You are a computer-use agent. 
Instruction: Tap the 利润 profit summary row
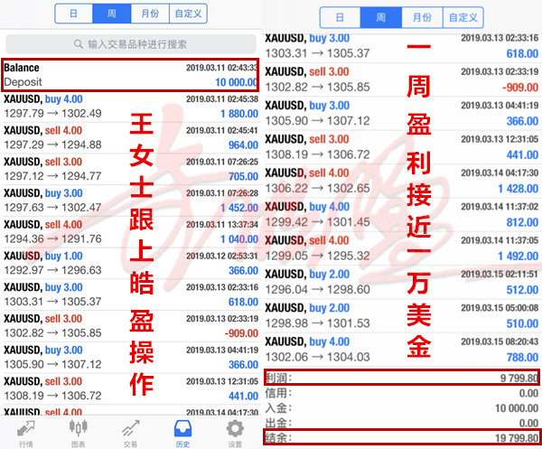pos(402,380)
